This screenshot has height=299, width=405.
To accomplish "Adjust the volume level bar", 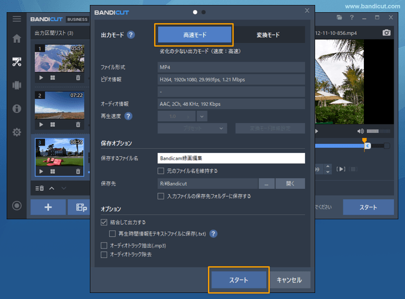I will (378, 131).
